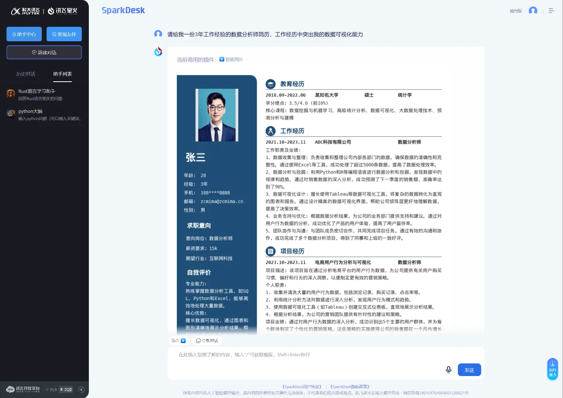Start a 新建对话 in the sidebar
Screen dimensions: 563x398
pyautogui.click(x=44, y=52)
